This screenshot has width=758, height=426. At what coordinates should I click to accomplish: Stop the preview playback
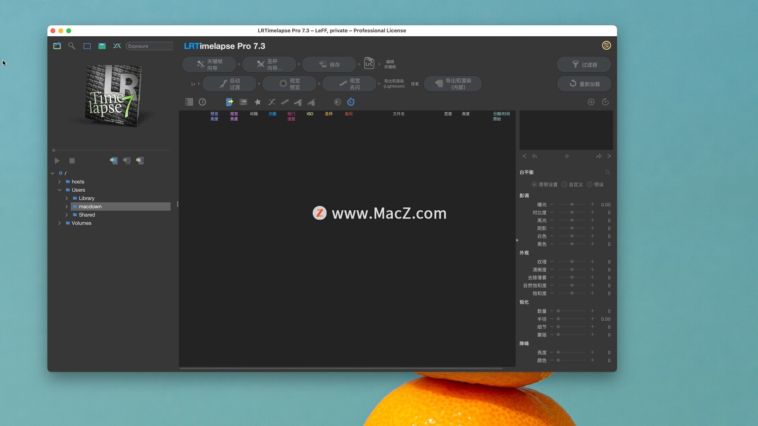coord(72,161)
